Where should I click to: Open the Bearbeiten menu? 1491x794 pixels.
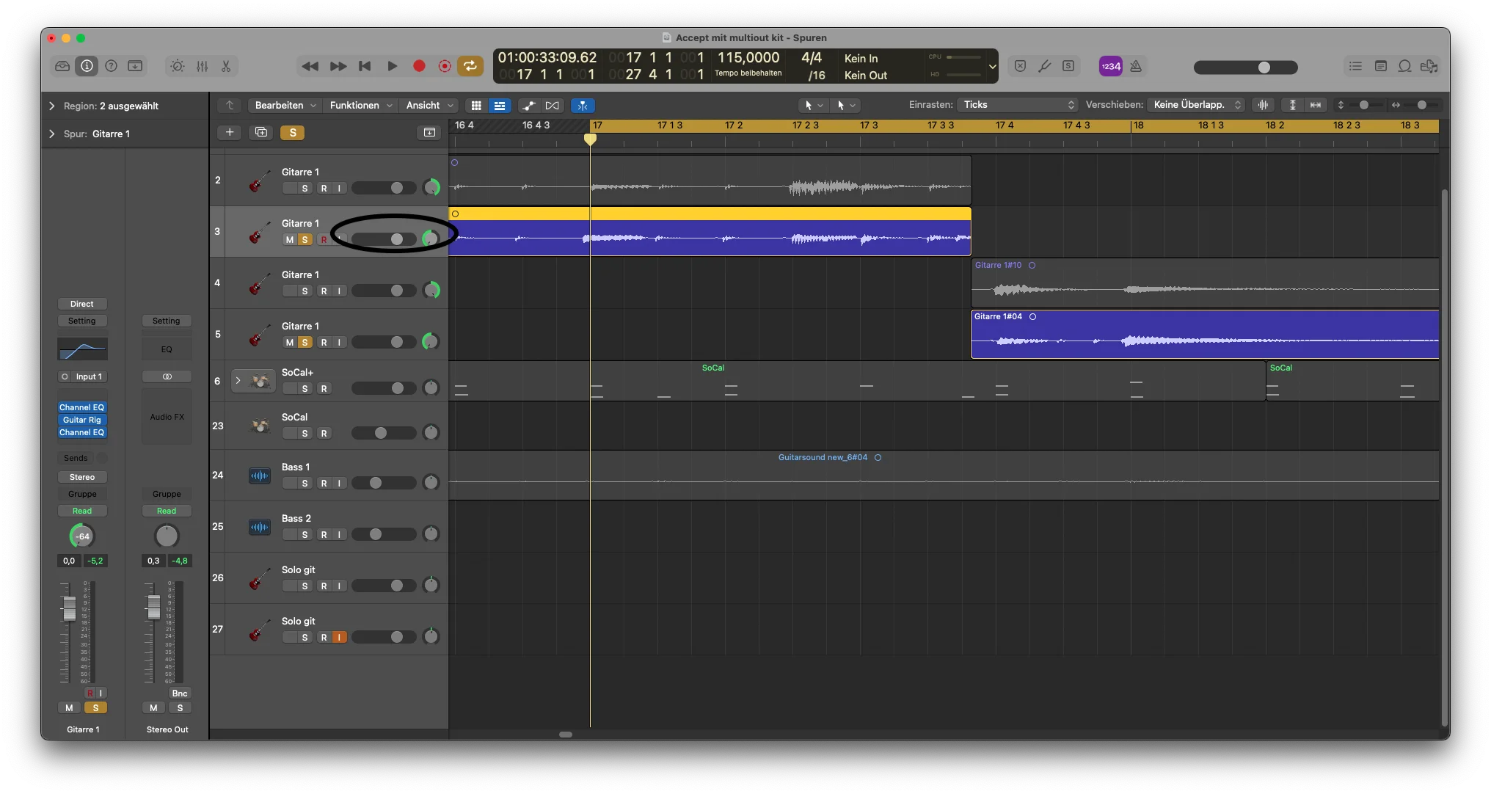coord(285,106)
